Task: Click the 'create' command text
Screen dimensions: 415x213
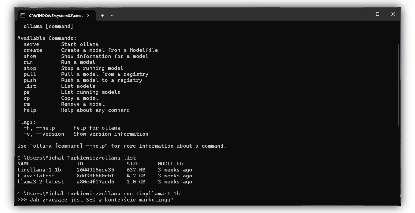Action: click(33, 50)
